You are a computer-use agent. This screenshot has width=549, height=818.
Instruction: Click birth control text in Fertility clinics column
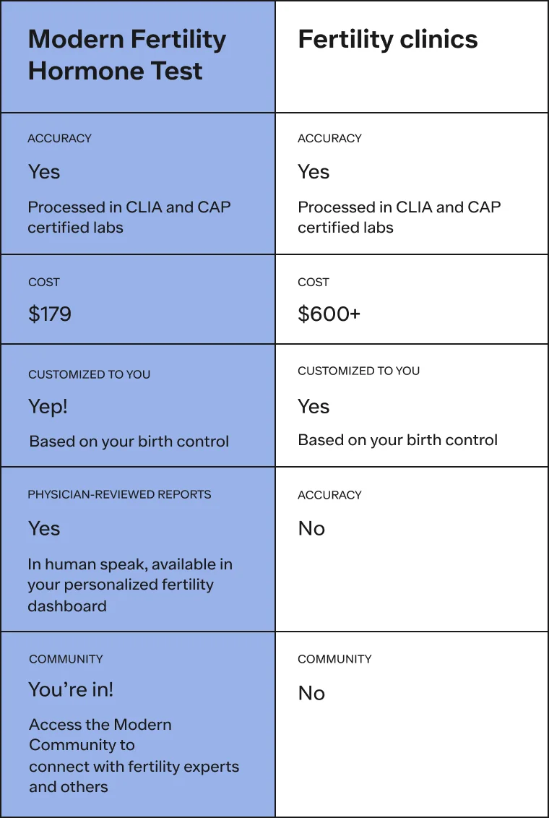pyautogui.click(x=398, y=440)
